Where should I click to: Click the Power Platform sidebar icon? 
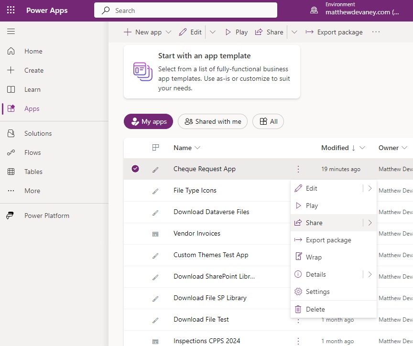[10, 216]
